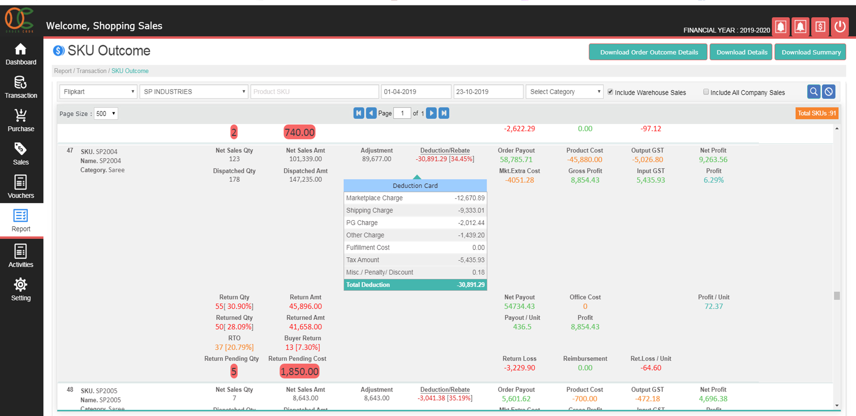Click the power logout icon
This screenshot has height=416, width=856.
point(840,27)
